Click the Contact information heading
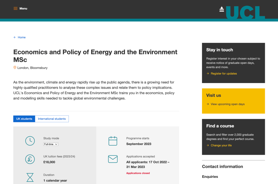This screenshot has height=184, width=278. pyautogui.click(x=222, y=167)
